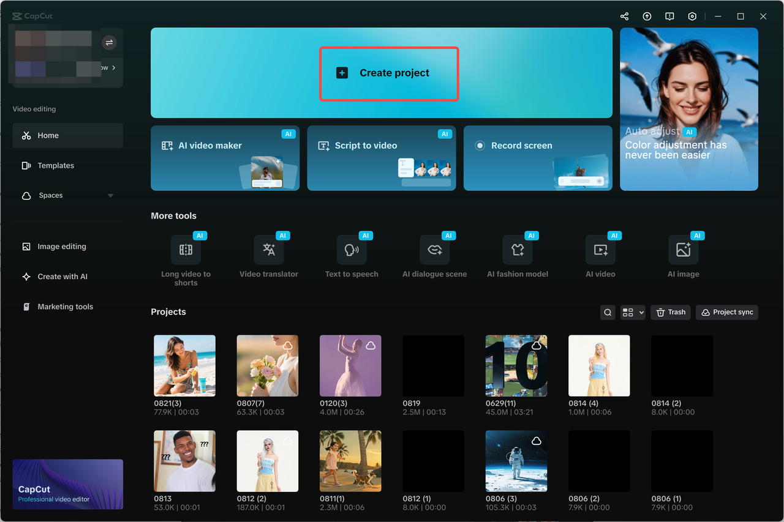Launch the Record screen tool

point(537,158)
